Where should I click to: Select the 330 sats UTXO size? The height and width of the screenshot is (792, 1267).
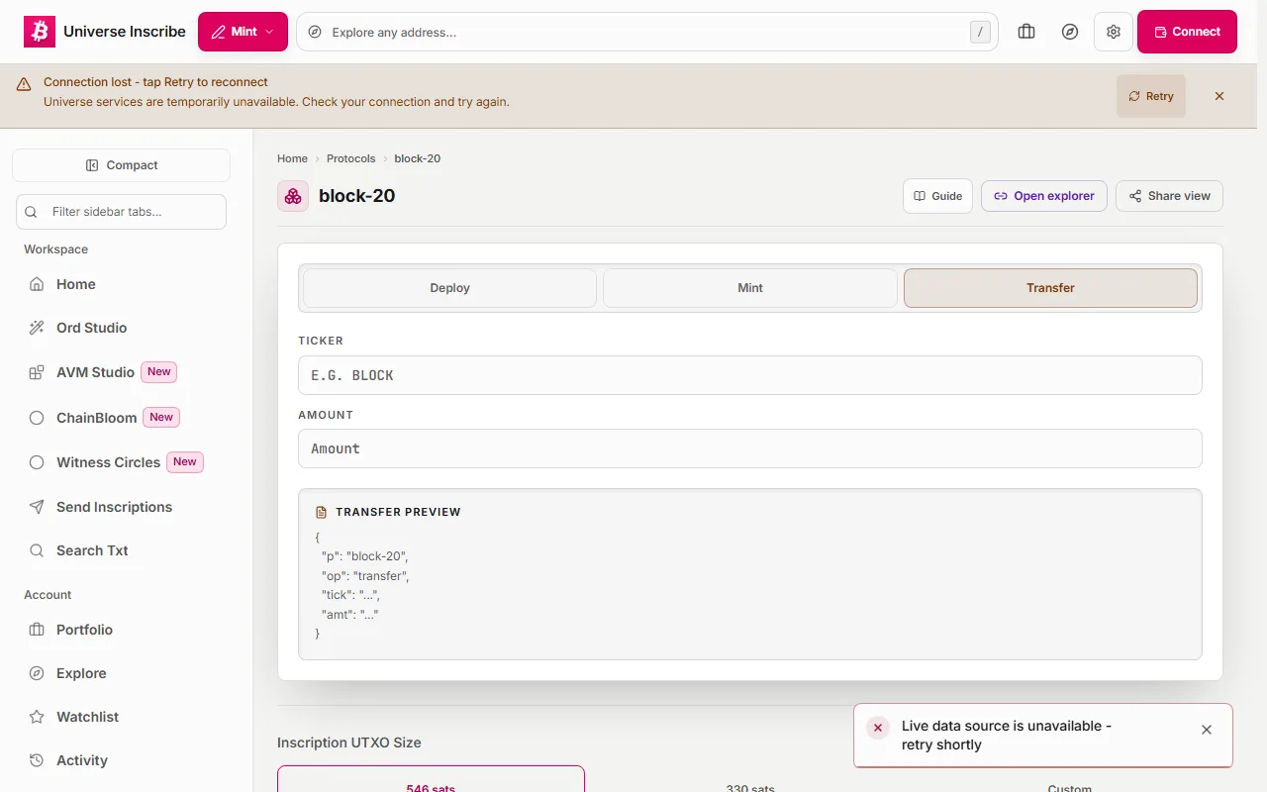click(750, 780)
